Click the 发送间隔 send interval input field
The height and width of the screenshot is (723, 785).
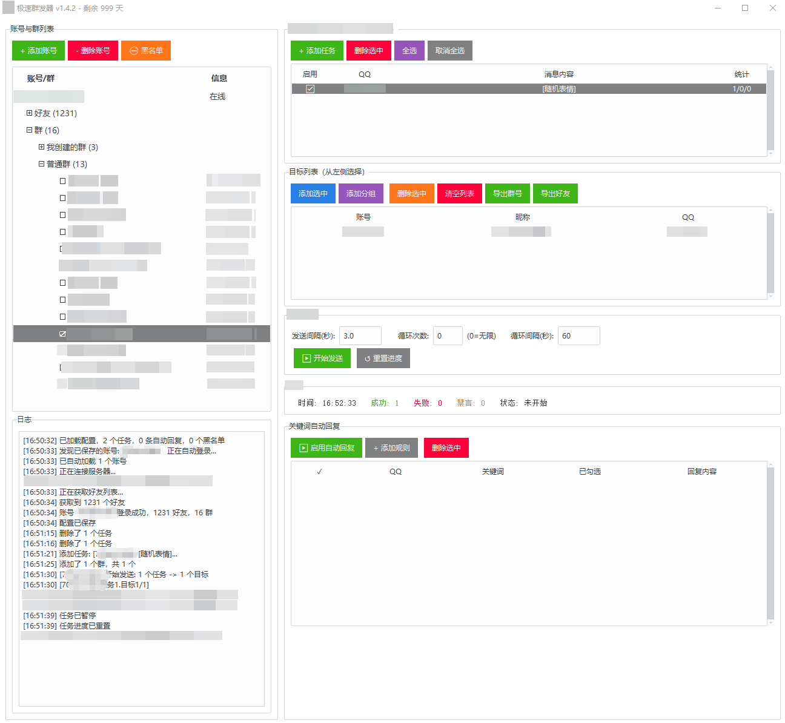pos(360,336)
